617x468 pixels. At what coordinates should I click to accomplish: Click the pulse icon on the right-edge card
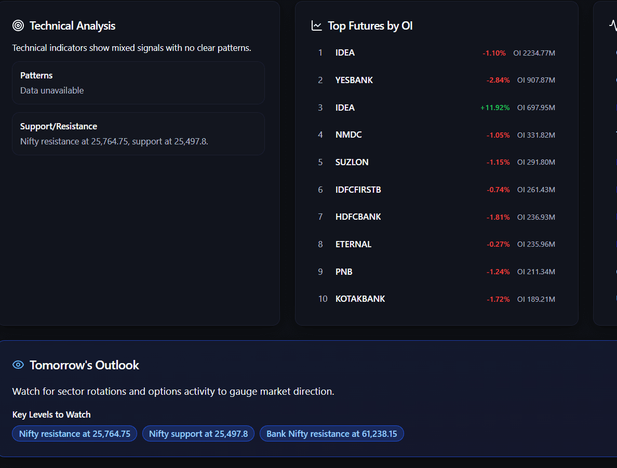(x=613, y=25)
